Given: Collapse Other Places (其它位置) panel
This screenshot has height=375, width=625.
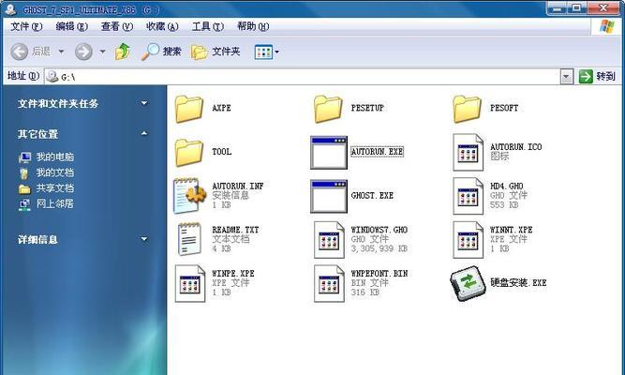Looking at the screenshot, I should tap(144, 134).
